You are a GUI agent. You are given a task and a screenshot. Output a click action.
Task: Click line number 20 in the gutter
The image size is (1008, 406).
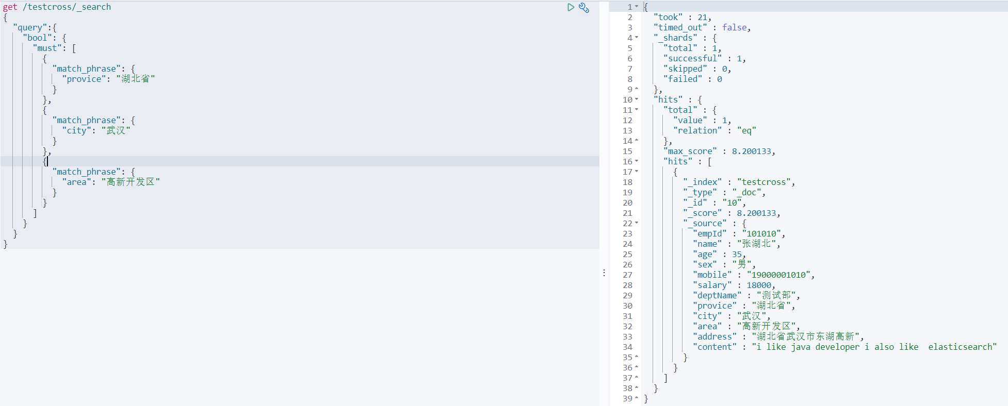point(627,202)
